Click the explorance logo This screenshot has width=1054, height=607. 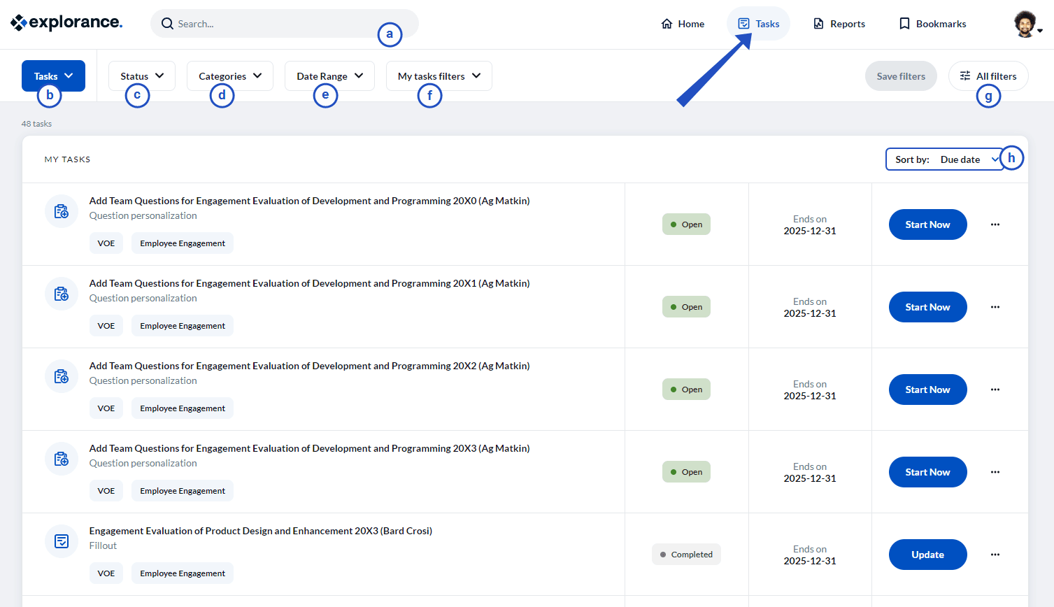click(66, 23)
